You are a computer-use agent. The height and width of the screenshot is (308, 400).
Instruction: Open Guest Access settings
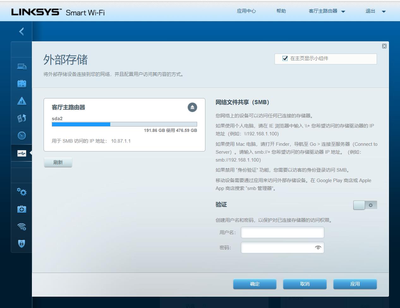21,83
